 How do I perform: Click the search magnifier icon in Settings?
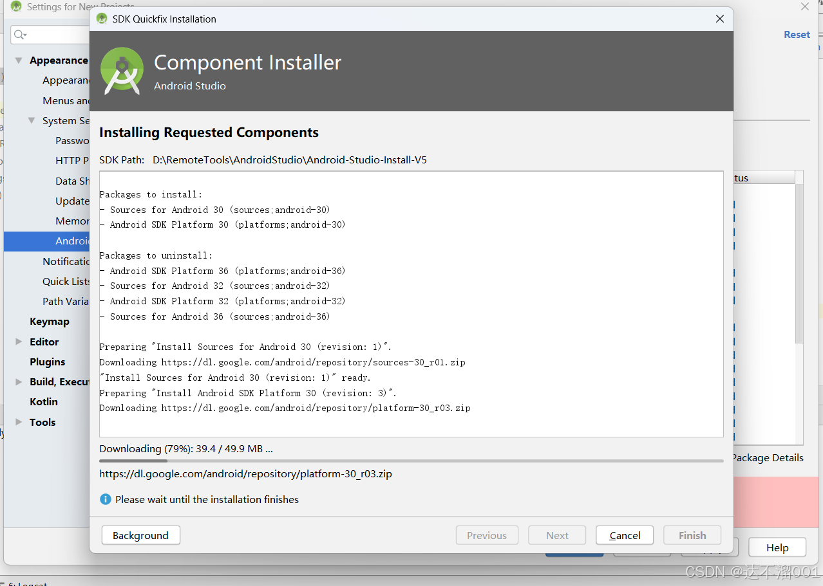point(20,35)
